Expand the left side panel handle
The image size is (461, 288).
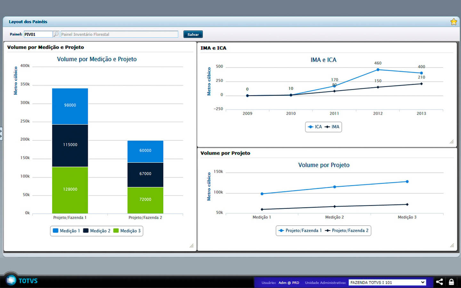coord(1,133)
